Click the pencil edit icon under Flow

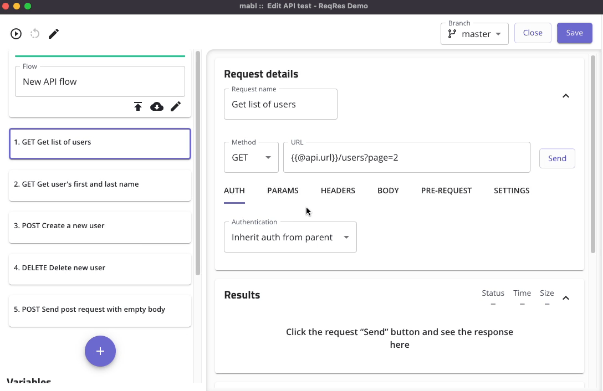click(176, 106)
